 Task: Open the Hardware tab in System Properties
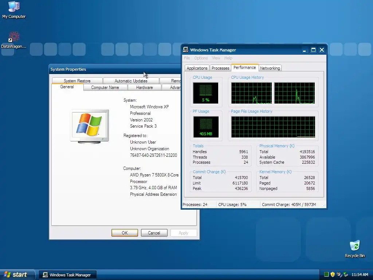144,87
